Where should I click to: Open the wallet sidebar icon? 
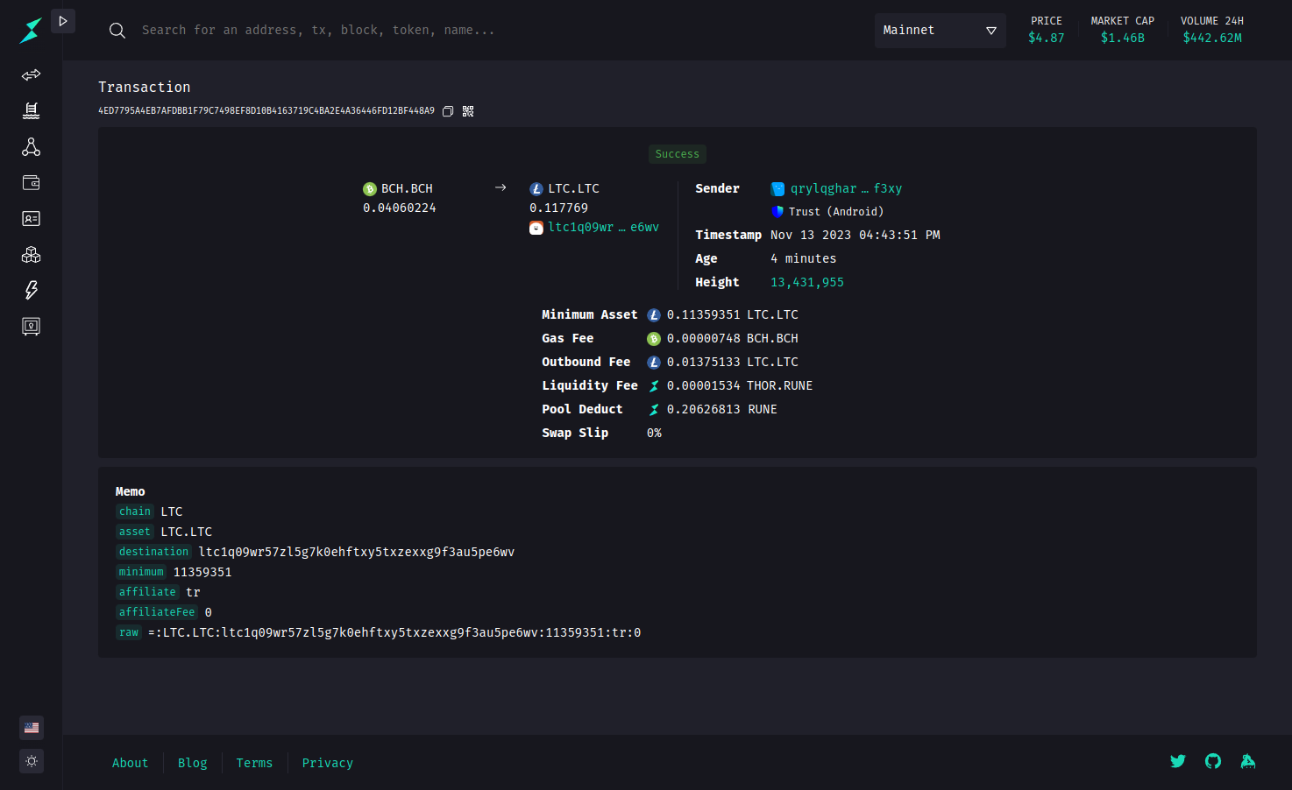pos(31,182)
